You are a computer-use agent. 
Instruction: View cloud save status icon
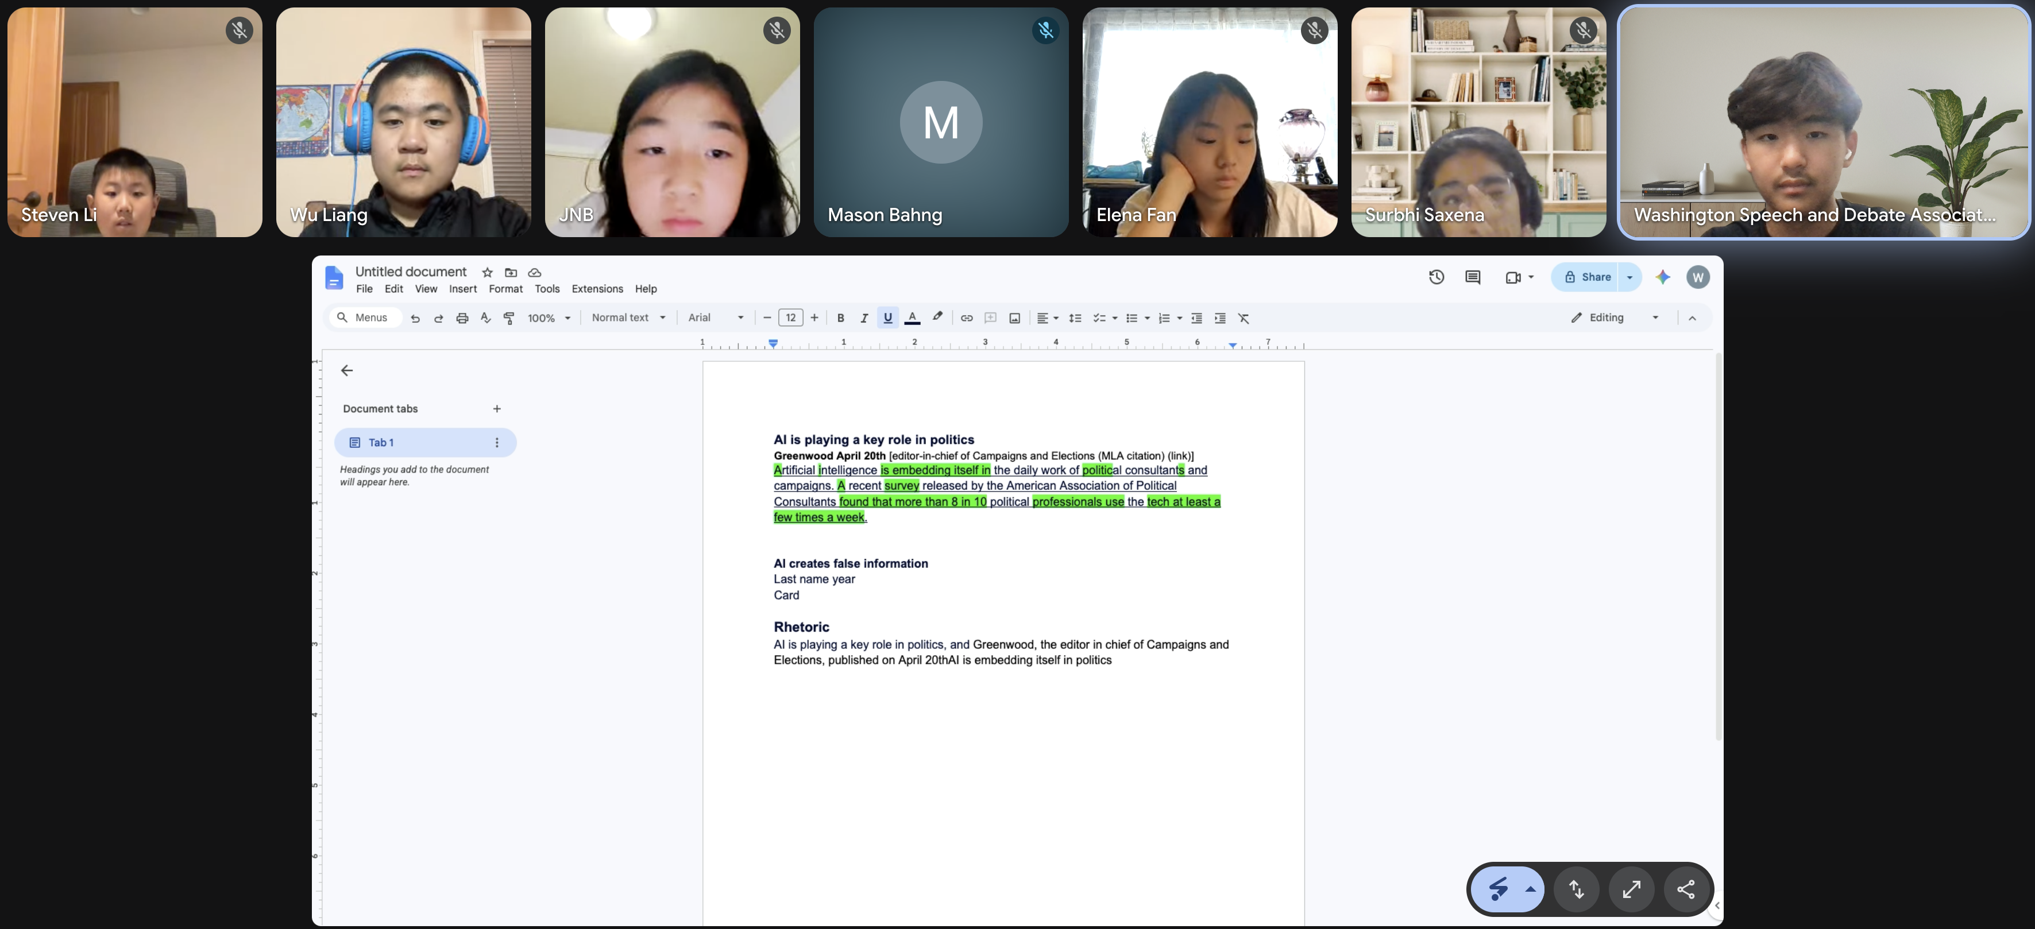pyautogui.click(x=535, y=273)
